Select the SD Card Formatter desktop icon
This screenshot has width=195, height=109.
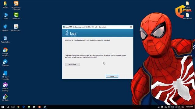5,75
